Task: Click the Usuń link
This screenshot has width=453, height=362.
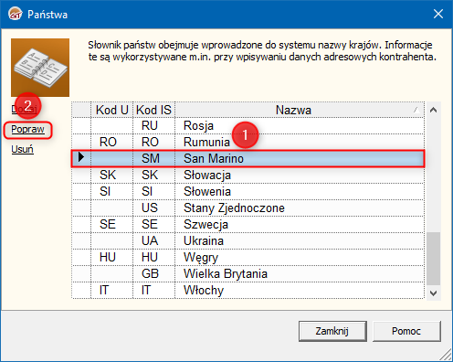Action: point(22,149)
